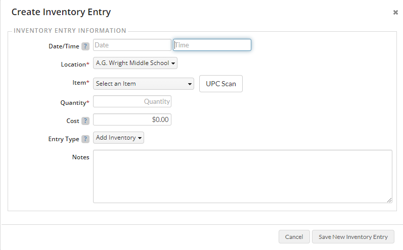Viewport: 403px width, 250px height.
Task: Click the Notes label text
Action: click(x=81, y=157)
